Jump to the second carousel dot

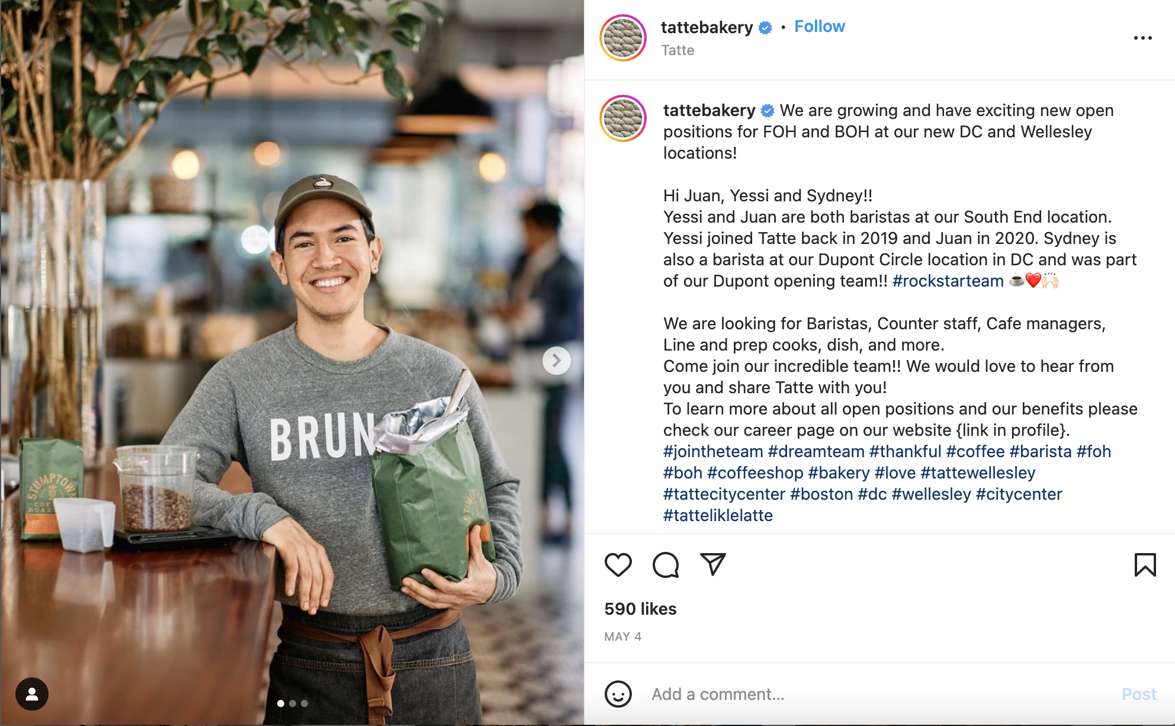pos(293,703)
